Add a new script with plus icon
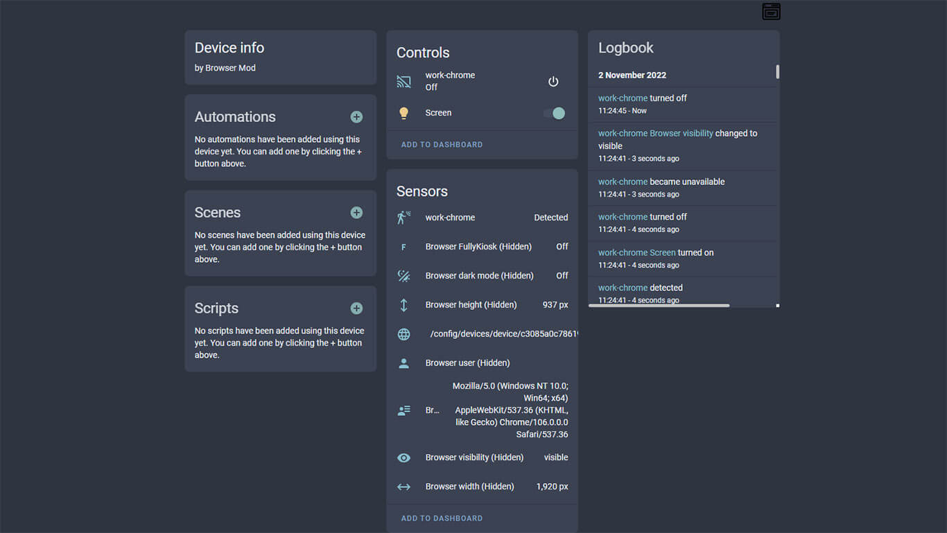Screen dimensions: 947x533 coord(356,308)
